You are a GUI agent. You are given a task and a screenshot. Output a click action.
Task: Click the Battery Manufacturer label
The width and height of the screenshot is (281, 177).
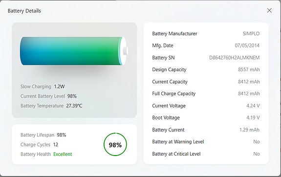174,34
